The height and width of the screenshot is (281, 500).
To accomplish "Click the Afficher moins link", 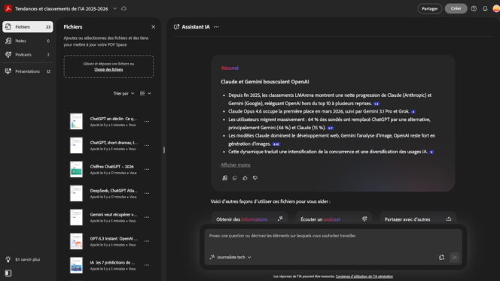I will (x=236, y=165).
